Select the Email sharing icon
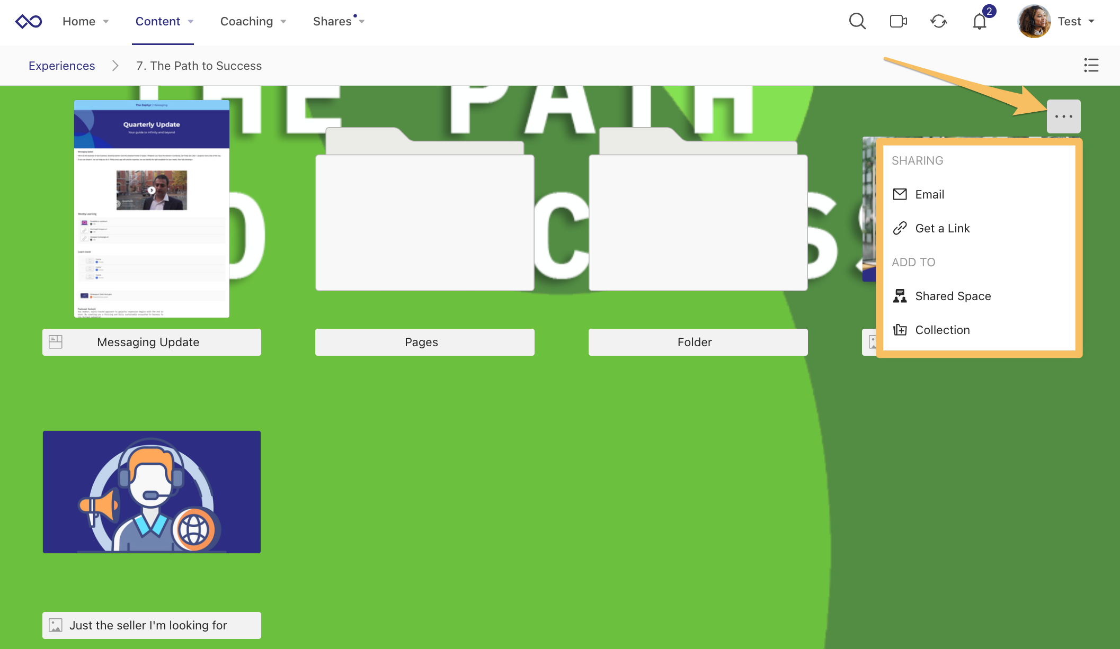Screen dimensions: 1120x649 [x=900, y=194]
